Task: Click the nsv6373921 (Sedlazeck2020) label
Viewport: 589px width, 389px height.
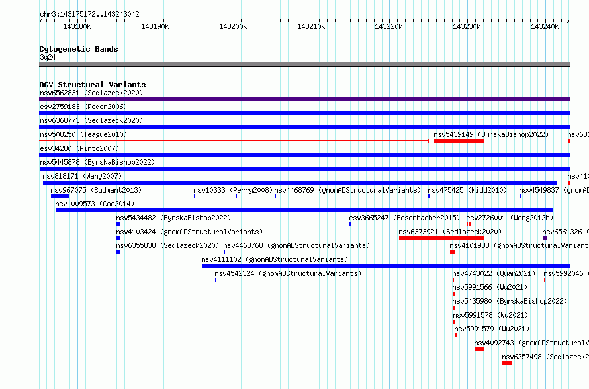Action: [450, 232]
